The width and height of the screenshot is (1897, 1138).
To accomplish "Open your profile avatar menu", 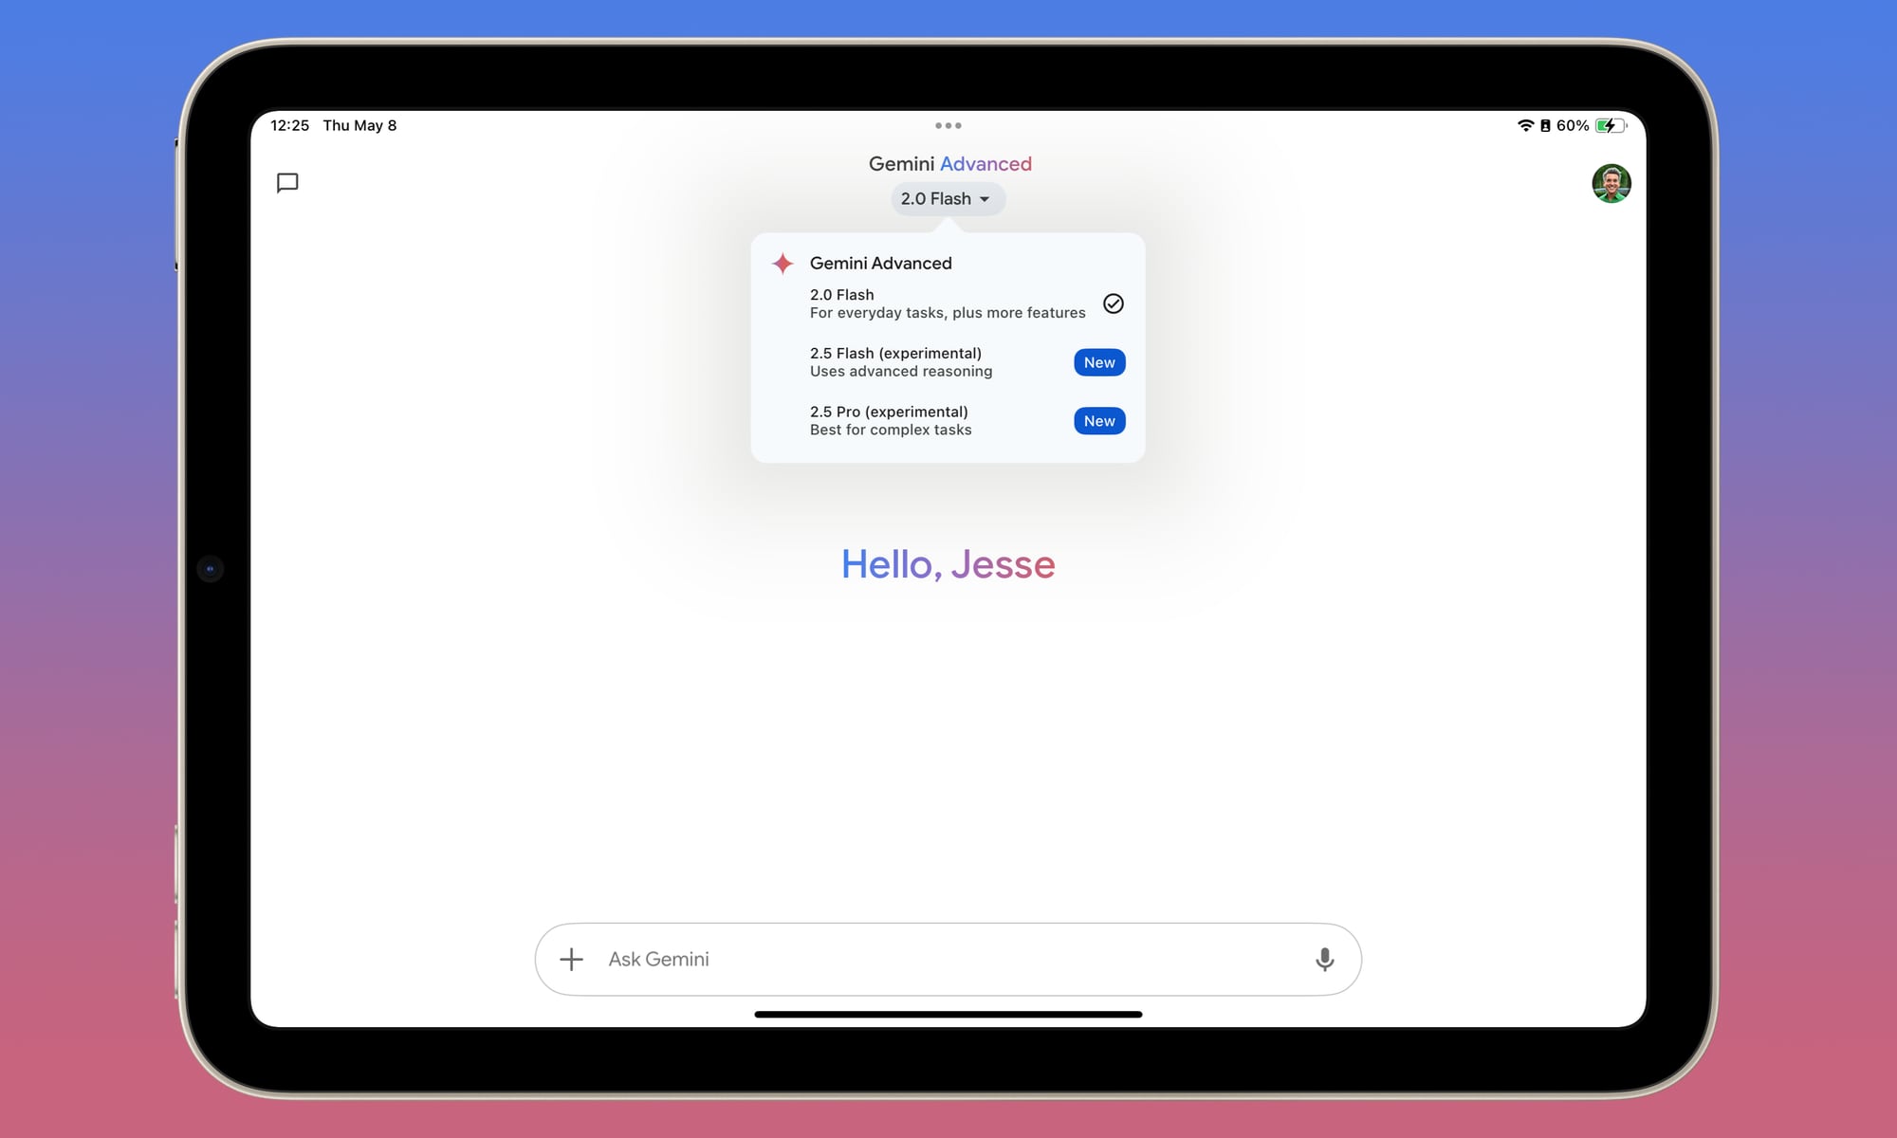I will (1612, 184).
